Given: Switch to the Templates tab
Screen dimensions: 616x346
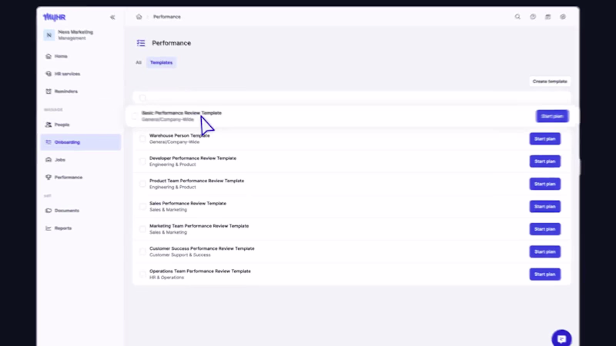Looking at the screenshot, I should tap(161, 62).
